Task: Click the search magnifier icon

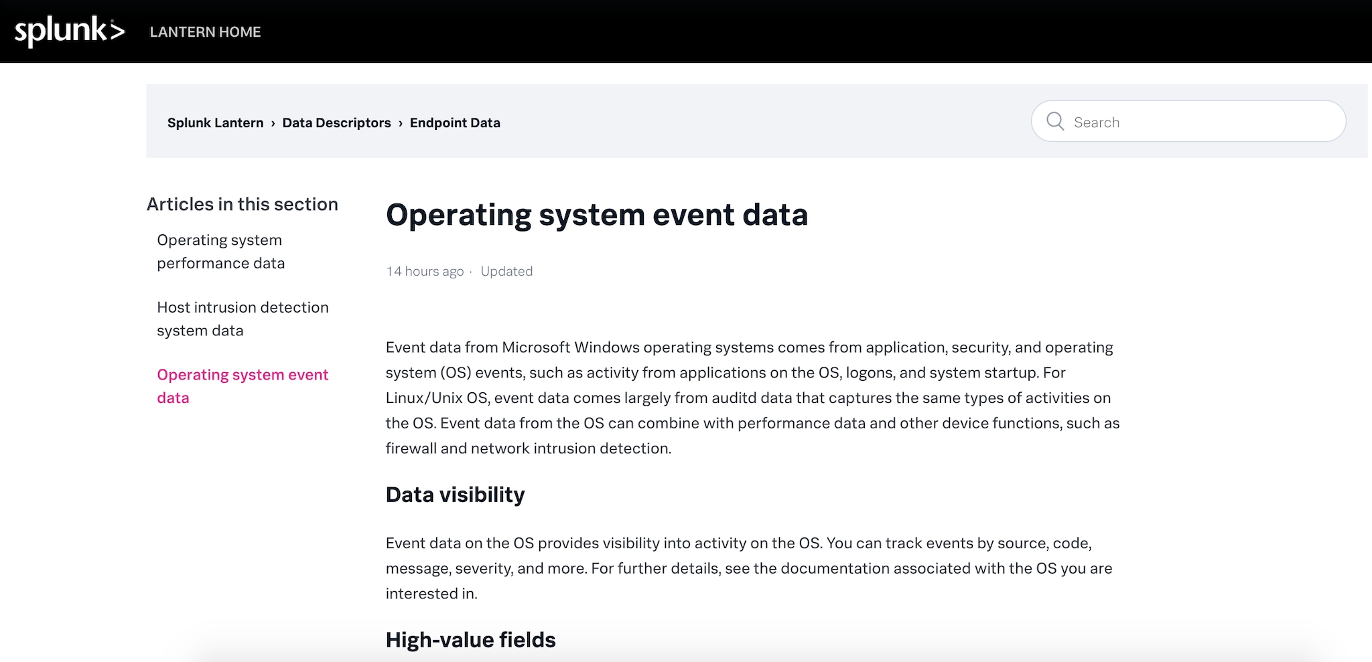Action: (x=1055, y=121)
